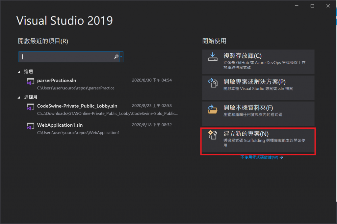Click the GTA5Online-Private_Public_Lobby download path text

click(x=108, y=113)
